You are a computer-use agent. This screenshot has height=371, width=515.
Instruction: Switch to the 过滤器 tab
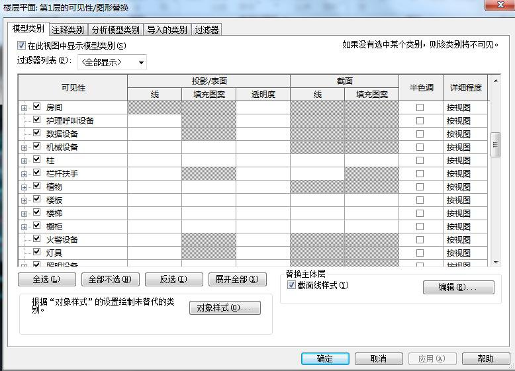click(x=207, y=30)
